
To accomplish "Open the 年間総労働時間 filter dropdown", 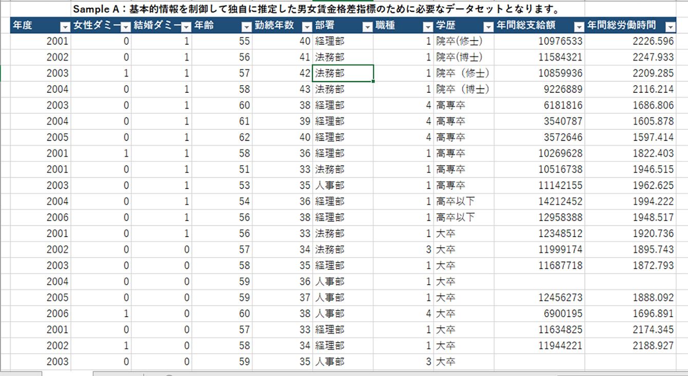I will [x=670, y=27].
